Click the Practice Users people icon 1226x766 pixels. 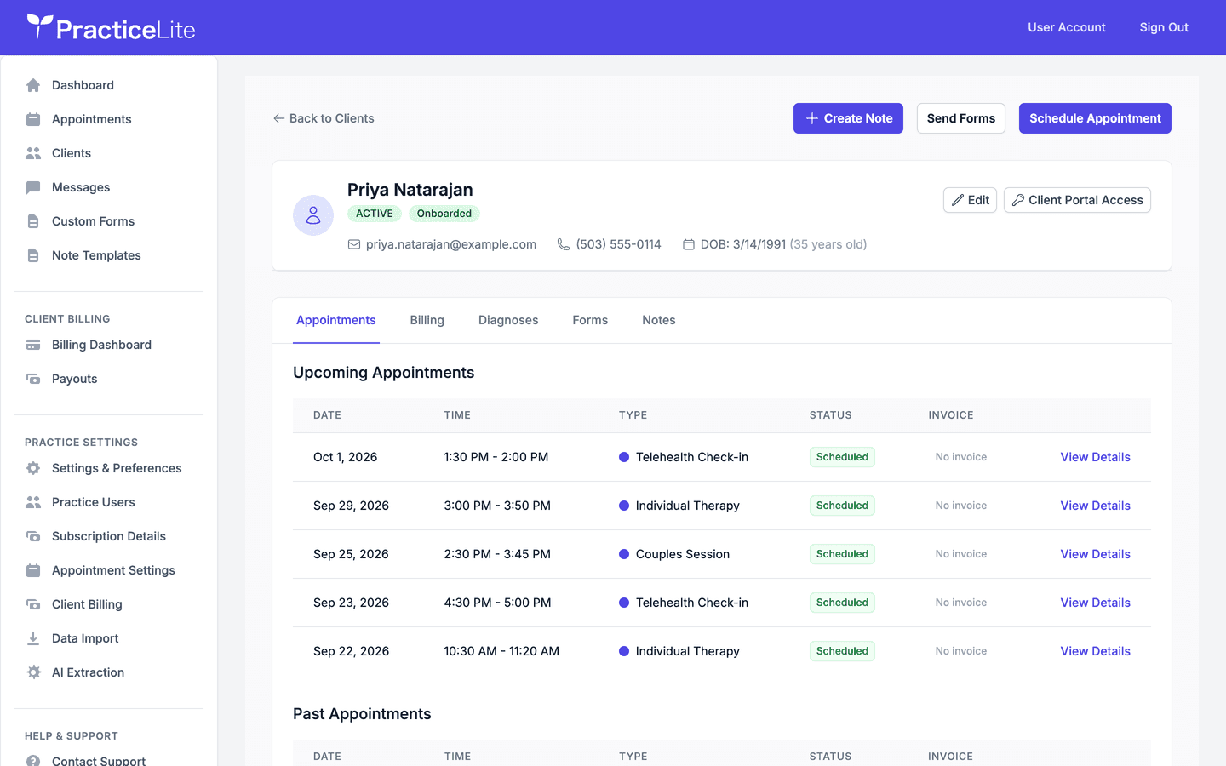33,502
